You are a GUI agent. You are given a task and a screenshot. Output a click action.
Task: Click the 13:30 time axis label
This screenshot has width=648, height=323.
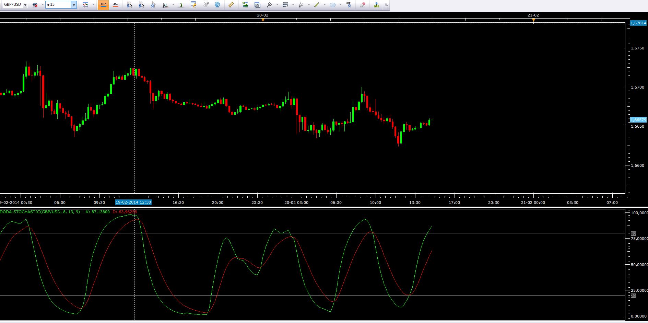415,203
